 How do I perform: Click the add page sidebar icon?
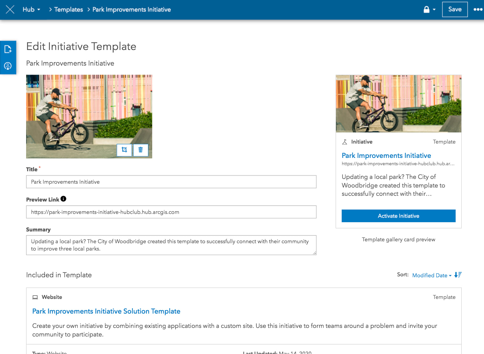pos(8,49)
